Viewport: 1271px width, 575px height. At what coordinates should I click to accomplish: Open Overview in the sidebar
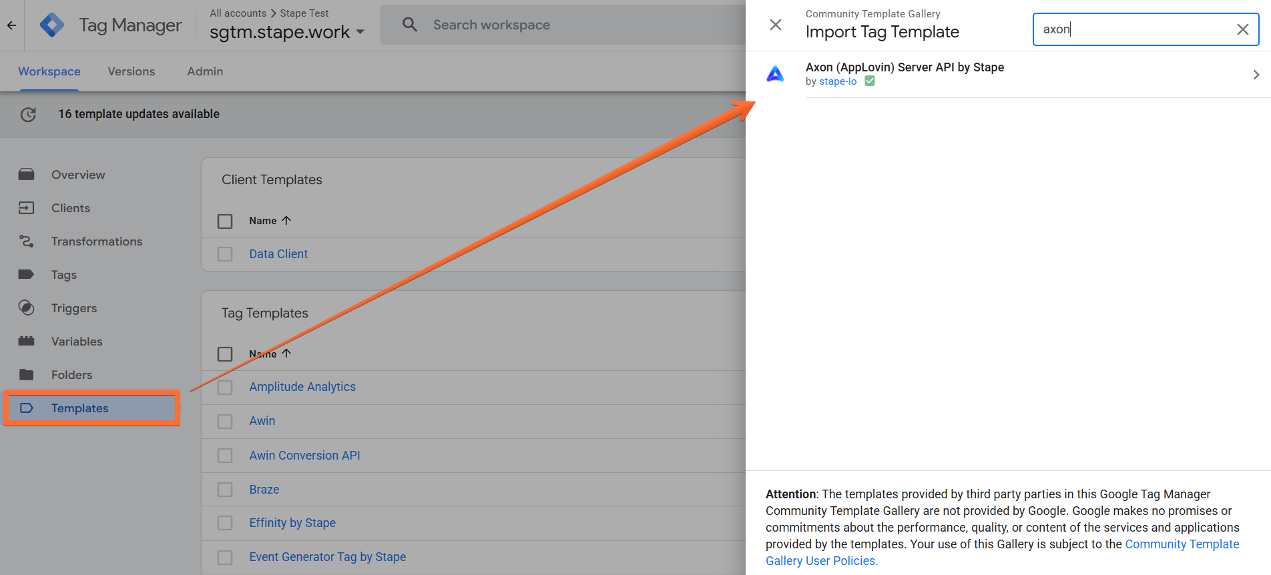click(x=78, y=175)
